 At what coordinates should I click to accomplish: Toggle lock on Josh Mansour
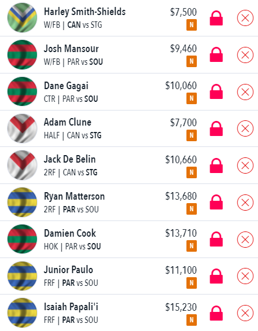point(216,54)
